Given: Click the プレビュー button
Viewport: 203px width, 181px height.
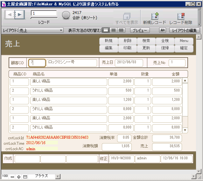Looking at the screenshot, I should pos(140,30).
